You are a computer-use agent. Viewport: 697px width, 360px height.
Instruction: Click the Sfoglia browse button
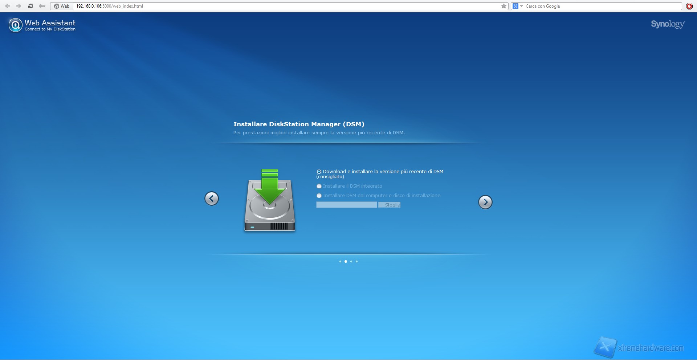tap(390, 205)
